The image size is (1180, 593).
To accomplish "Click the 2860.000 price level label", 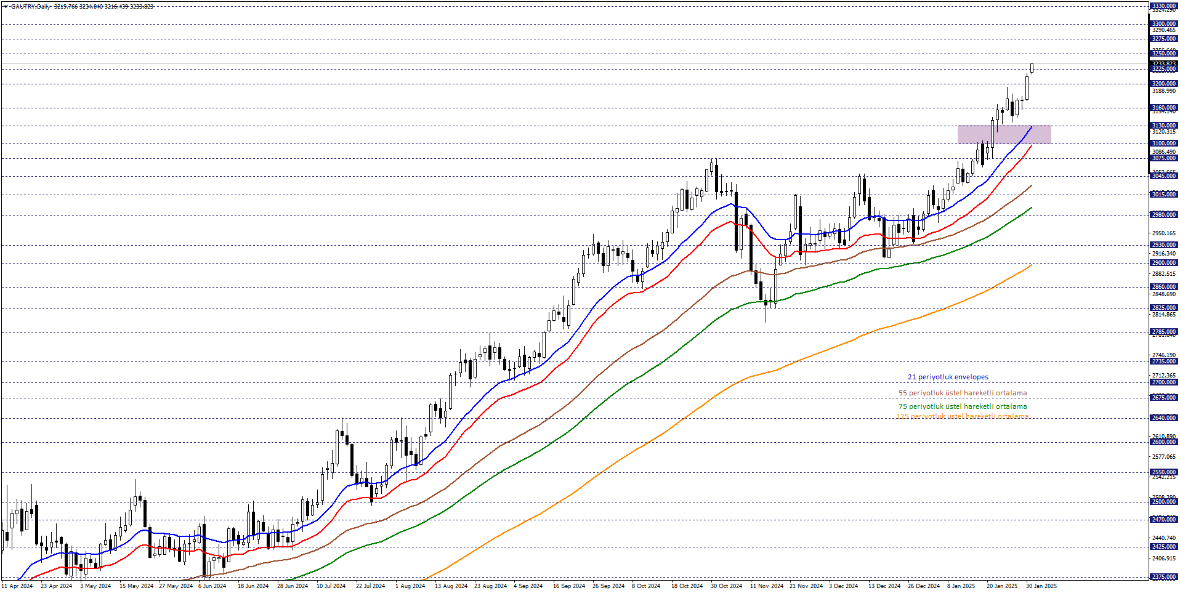I will (x=1163, y=287).
